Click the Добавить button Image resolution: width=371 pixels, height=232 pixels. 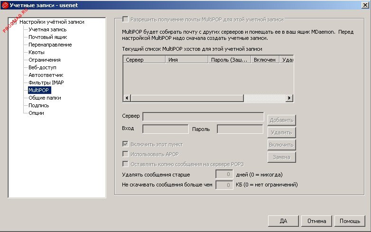[x=282, y=120]
